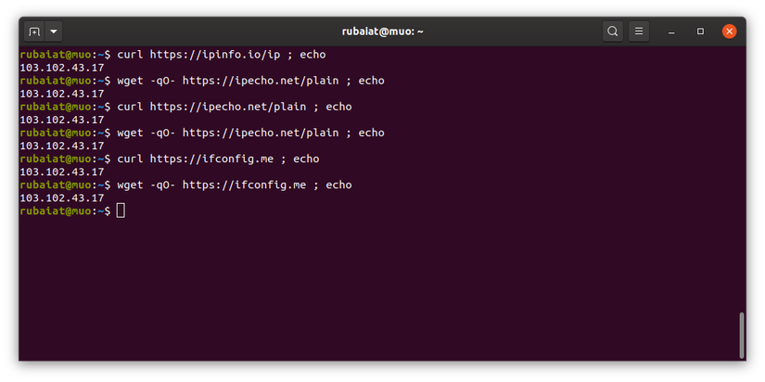The width and height of the screenshot is (765, 382).
Task: Click the last 103.102.43.17 output line
Action: [61, 197]
